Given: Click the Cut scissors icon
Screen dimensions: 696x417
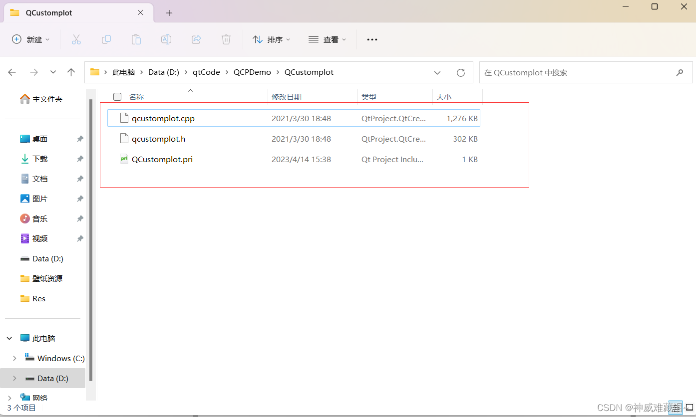Looking at the screenshot, I should pos(76,39).
